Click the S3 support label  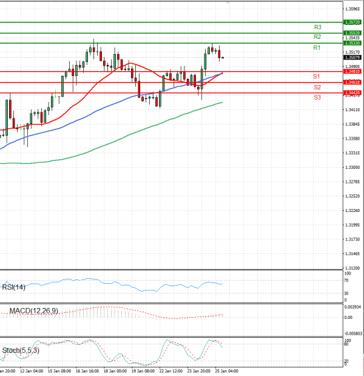(317, 97)
